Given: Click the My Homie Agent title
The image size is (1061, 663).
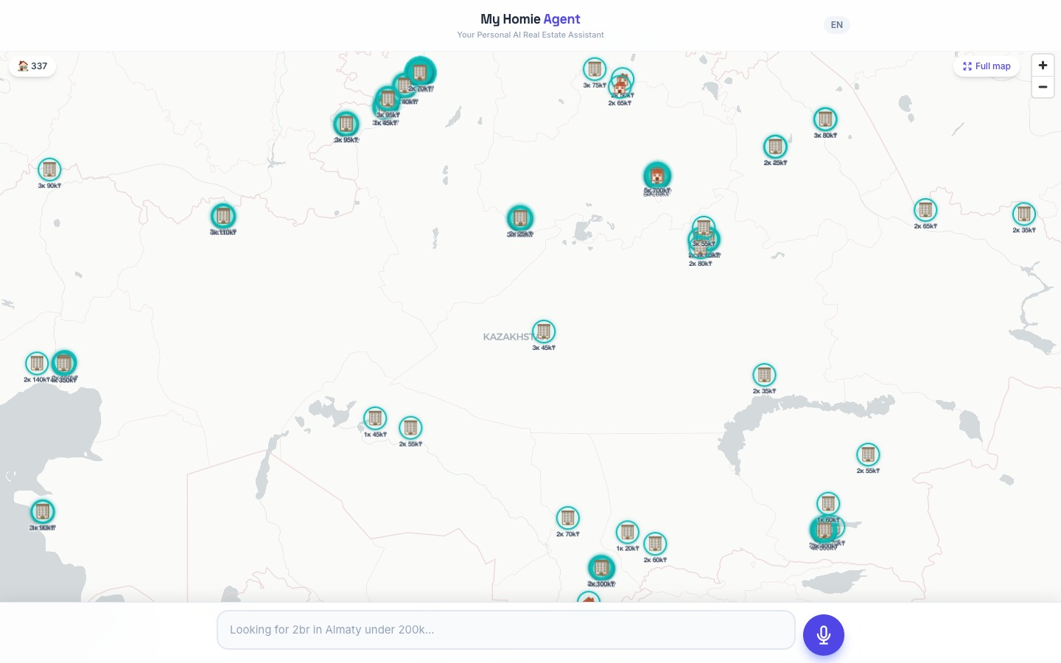Looking at the screenshot, I should 530,19.
